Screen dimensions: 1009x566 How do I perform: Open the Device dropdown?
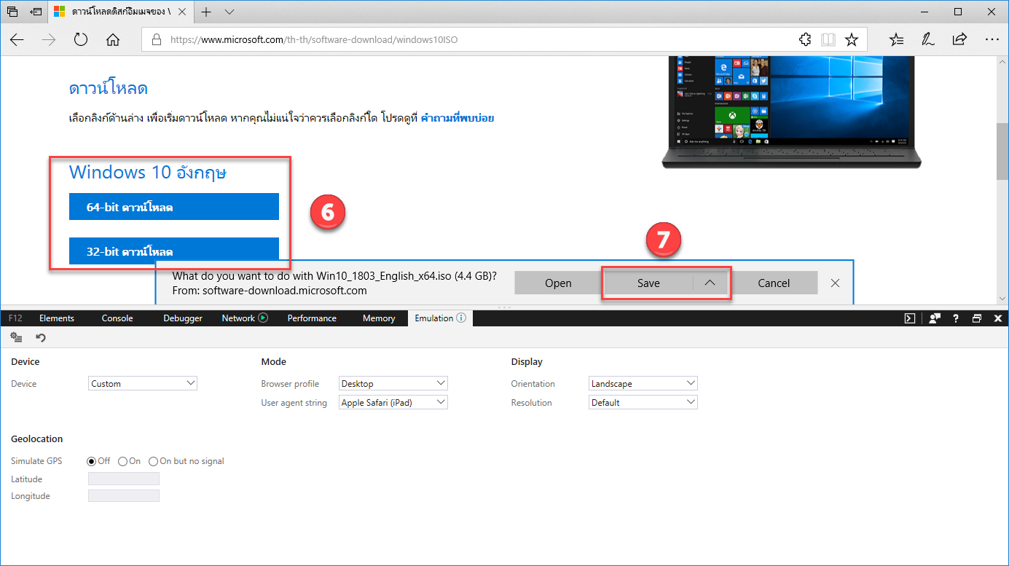(x=143, y=383)
